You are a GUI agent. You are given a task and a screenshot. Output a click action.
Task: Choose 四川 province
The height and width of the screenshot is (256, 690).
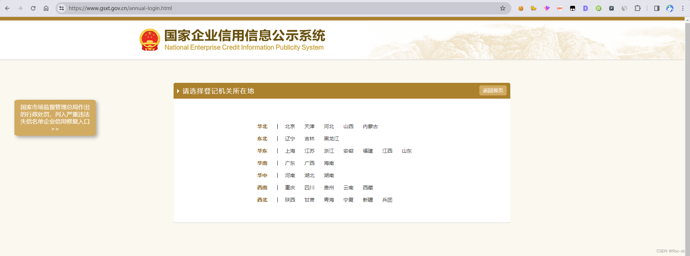(x=309, y=188)
